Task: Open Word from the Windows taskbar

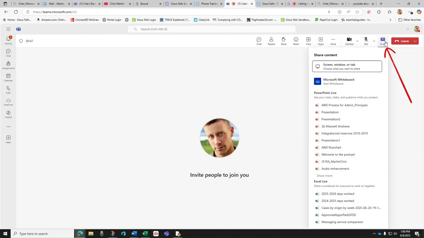Action: coord(134,234)
